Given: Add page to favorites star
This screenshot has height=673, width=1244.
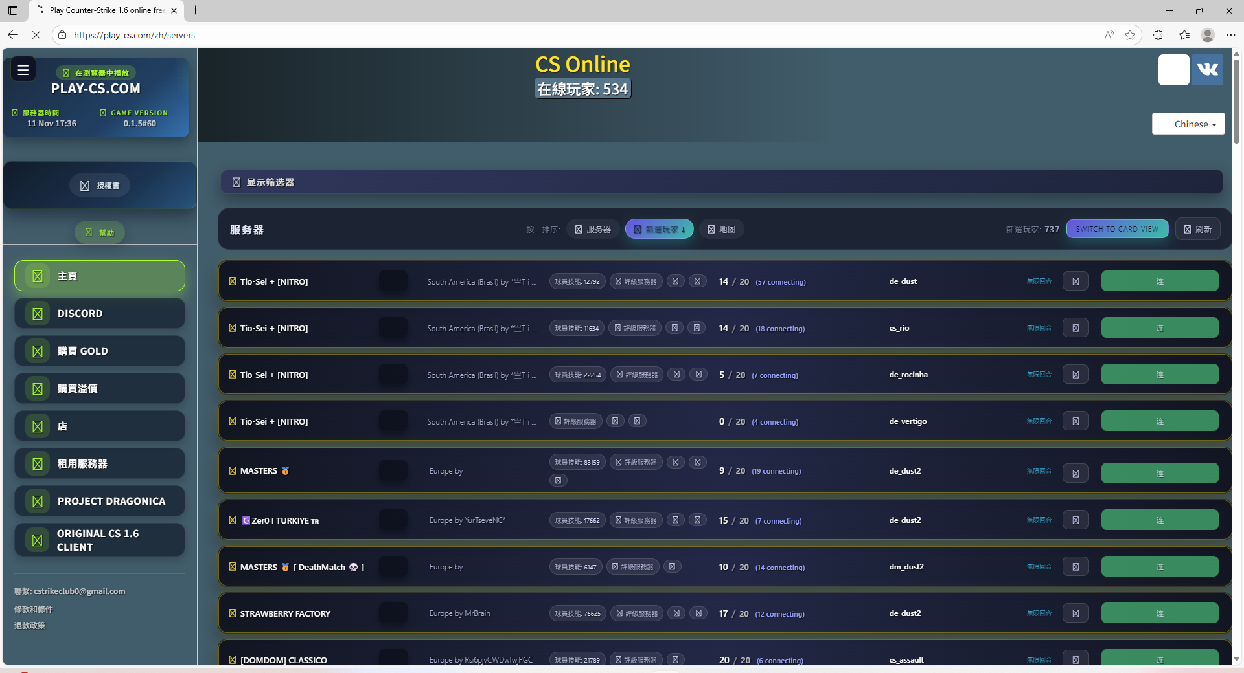Looking at the screenshot, I should pyautogui.click(x=1130, y=35).
